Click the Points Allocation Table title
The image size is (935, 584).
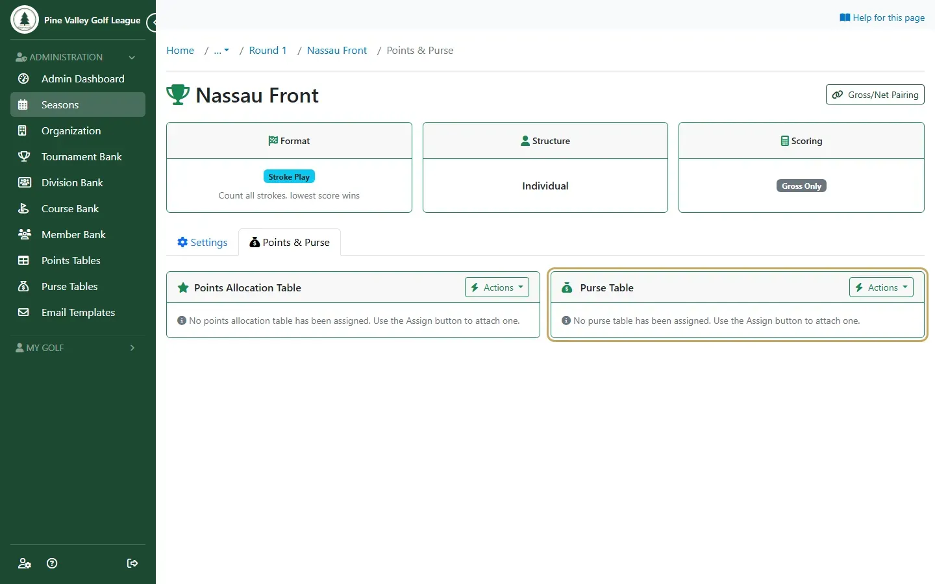[247, 287]
